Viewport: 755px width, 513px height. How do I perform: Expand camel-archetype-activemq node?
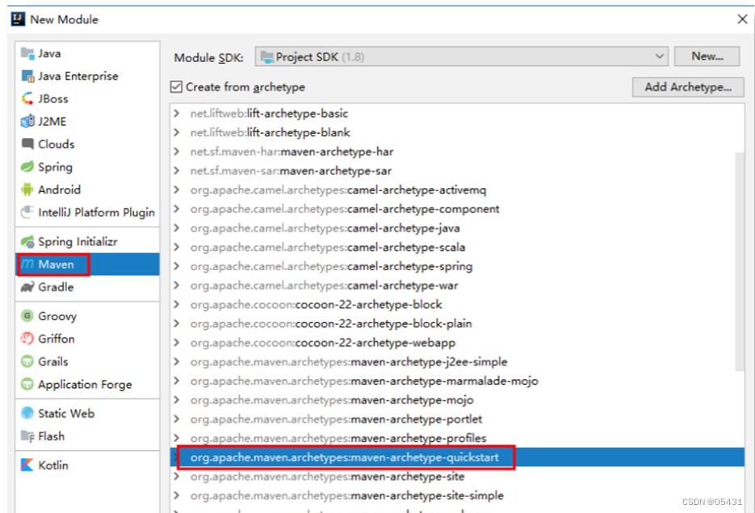coord(177,190)
